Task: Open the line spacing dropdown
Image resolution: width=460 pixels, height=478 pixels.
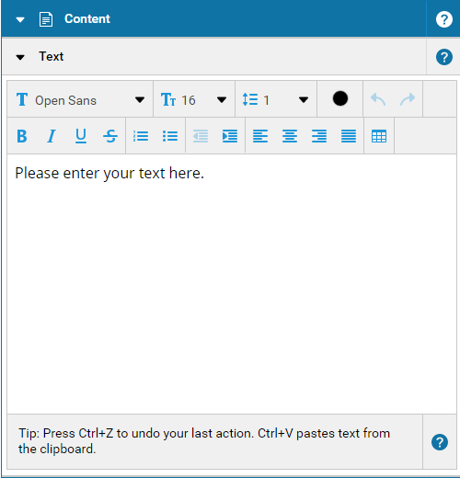Action: coord(276,99)
